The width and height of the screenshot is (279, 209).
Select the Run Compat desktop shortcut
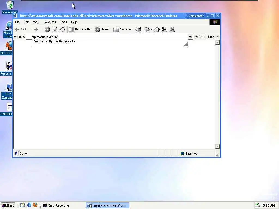pyautogui.click(x=7, y=91)
